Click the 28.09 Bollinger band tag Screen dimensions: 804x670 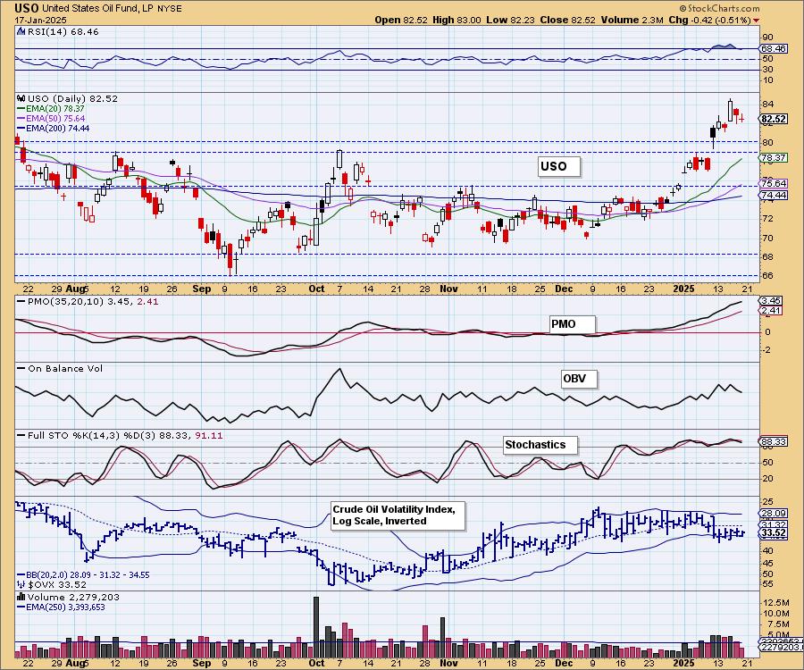tap(774, 513)
